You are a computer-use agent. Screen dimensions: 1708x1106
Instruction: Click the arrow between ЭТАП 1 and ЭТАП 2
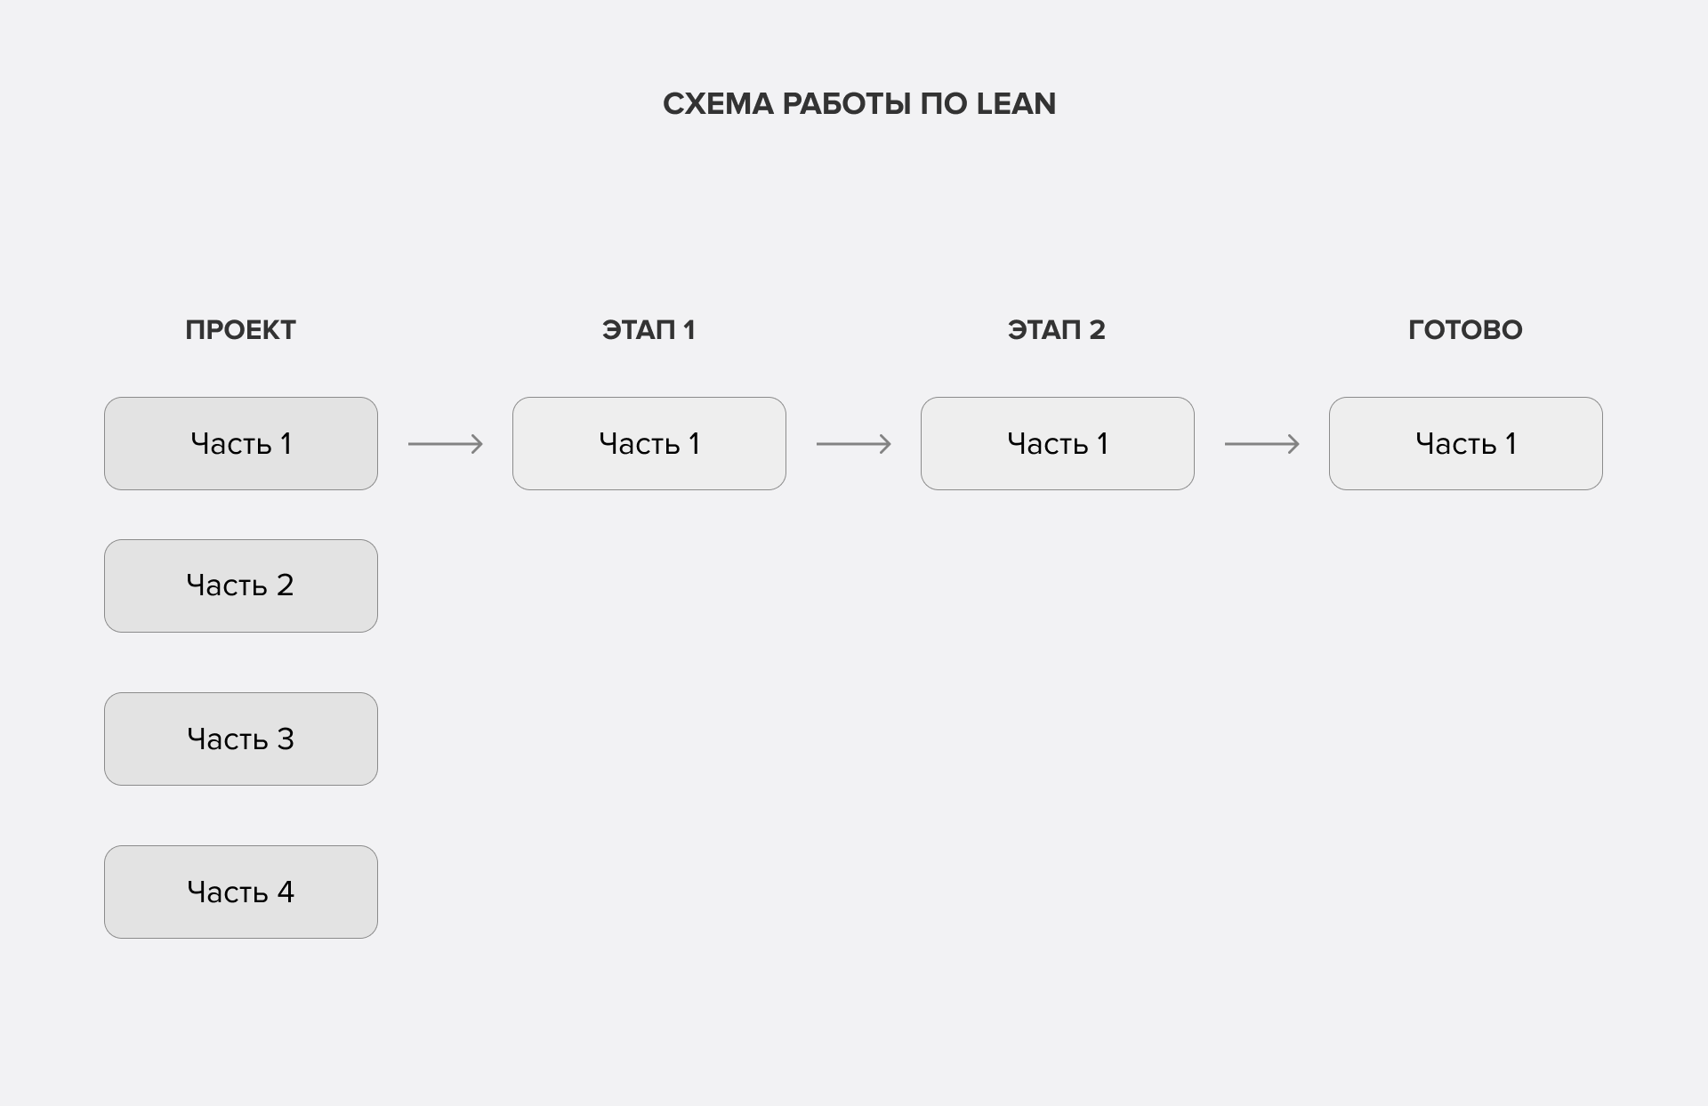tap(853, 443)
